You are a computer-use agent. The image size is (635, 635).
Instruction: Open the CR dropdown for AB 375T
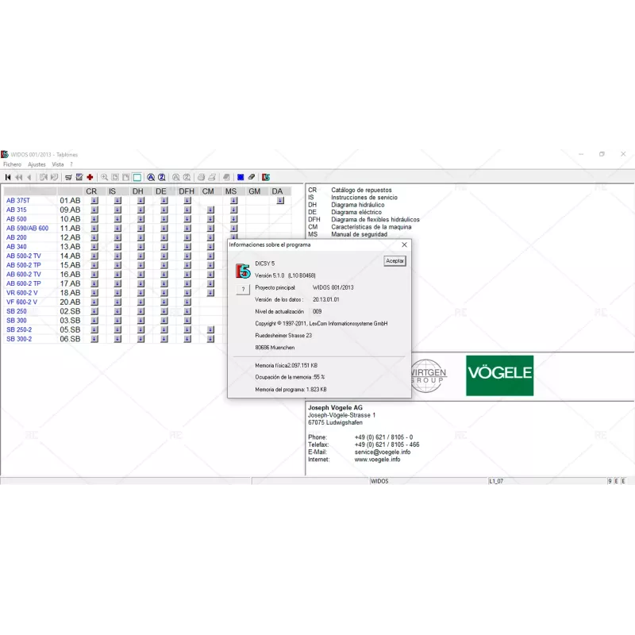[93, 200]
